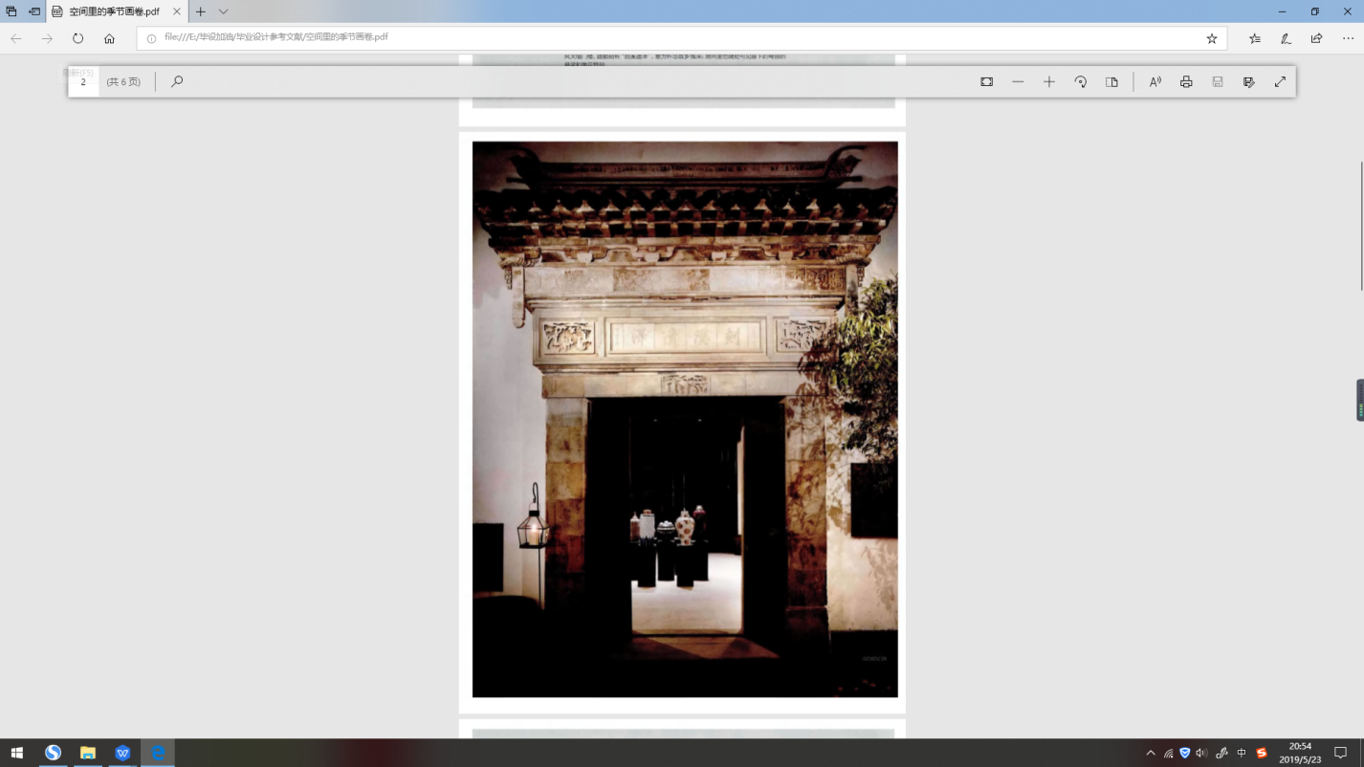Image resolution: width=1364 pixels, height=767 pixels.
Task: Fit the PDF page to window
Action: (x=987, y=82)
